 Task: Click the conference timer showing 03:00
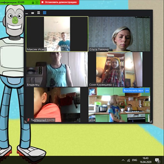12,2
